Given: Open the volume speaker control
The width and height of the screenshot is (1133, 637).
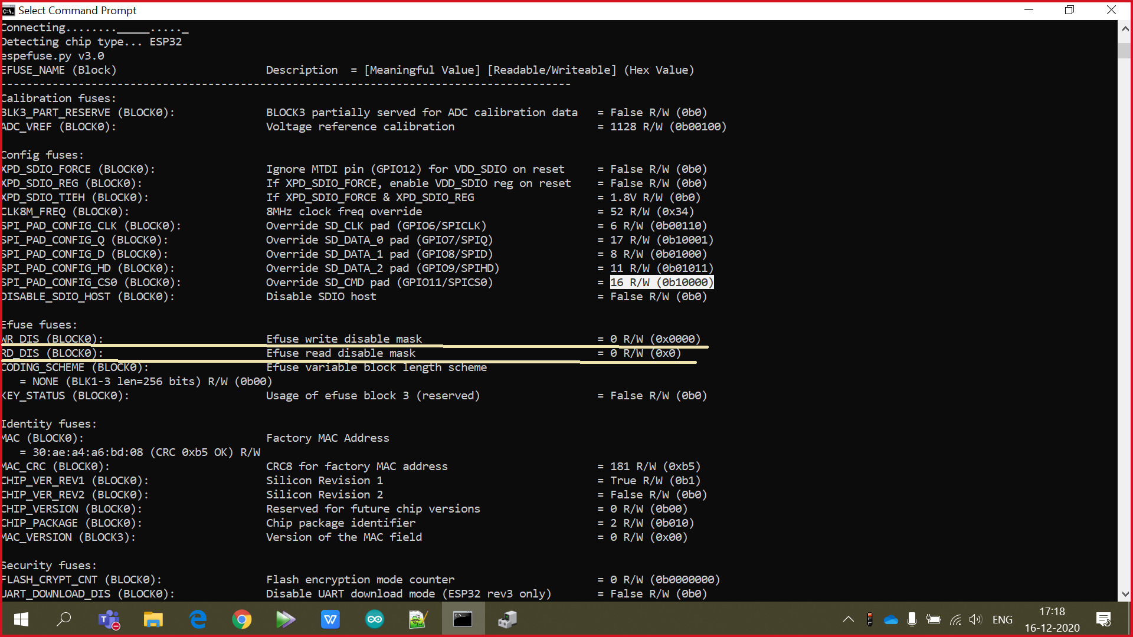Looking at the screenshot, I should tap(975, 619).
